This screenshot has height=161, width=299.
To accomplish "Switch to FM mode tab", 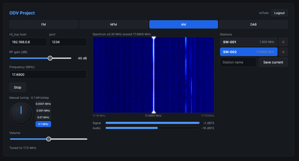I will [44, 24].
